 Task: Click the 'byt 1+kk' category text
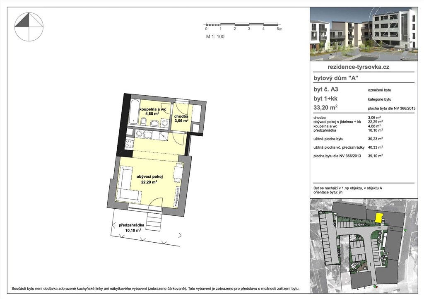tap(325, 99)
